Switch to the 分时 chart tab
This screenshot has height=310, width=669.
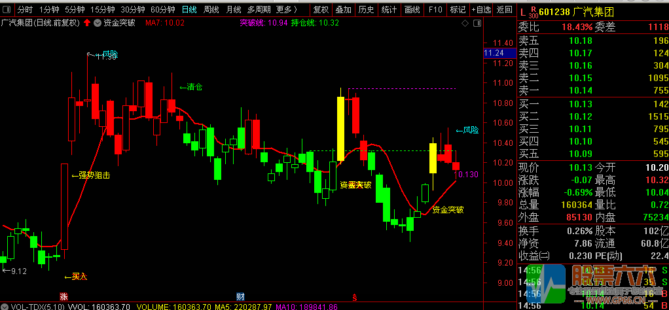(25, 9)
